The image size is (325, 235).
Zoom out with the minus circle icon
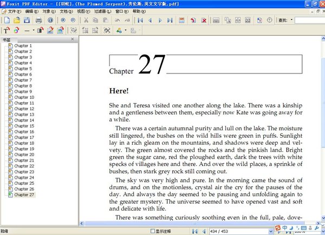[x=73, y=20]
